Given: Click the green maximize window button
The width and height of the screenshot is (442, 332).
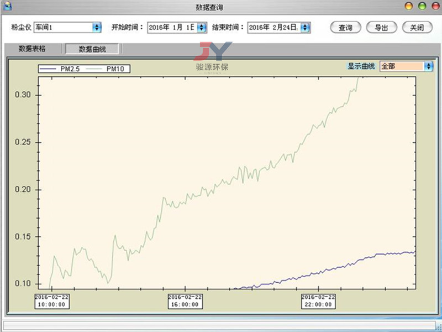Looking at the screenshot, I should [422, 6].
